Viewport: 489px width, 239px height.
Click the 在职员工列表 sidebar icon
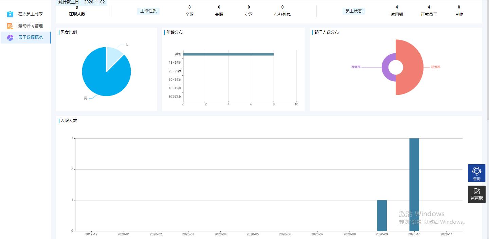pos(10,14)
